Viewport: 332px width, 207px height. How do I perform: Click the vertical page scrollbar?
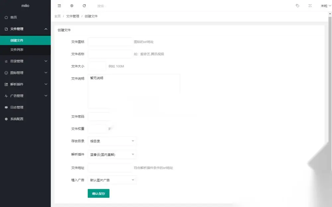330,93
